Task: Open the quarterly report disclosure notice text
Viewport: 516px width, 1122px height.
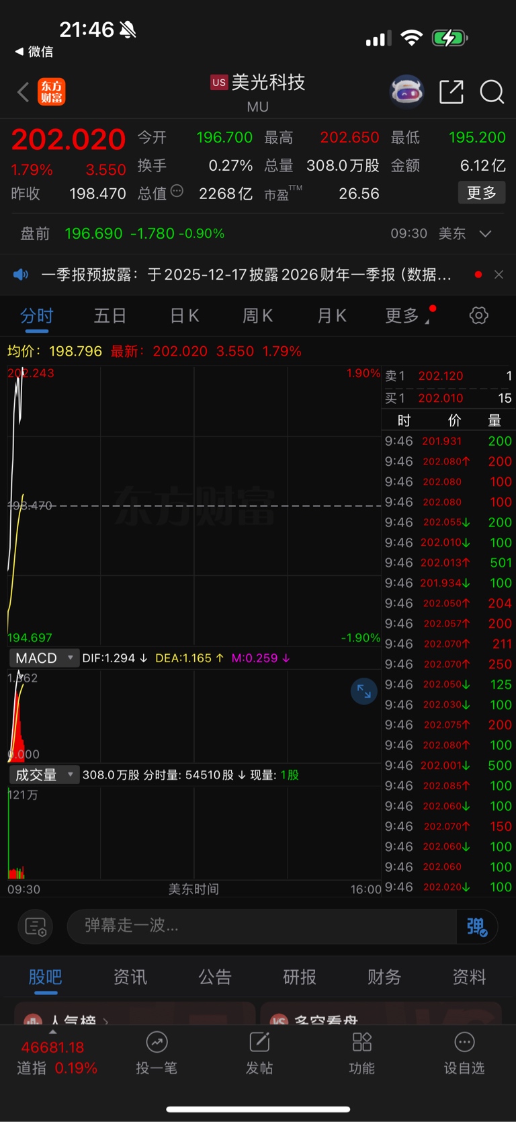Action: (x=246, y=274)
